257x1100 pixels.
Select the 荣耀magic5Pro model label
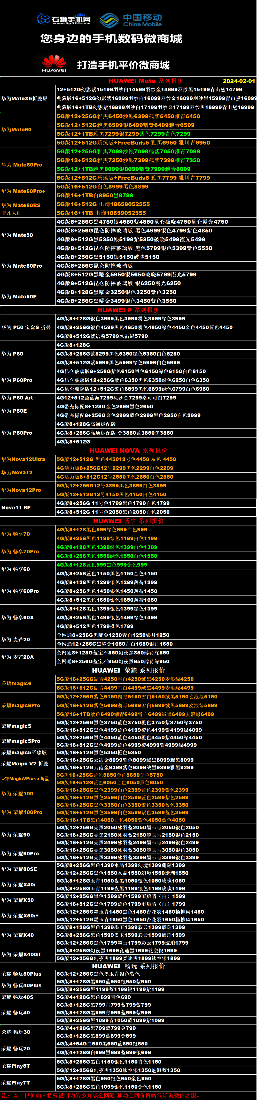(x=21, y=741)
